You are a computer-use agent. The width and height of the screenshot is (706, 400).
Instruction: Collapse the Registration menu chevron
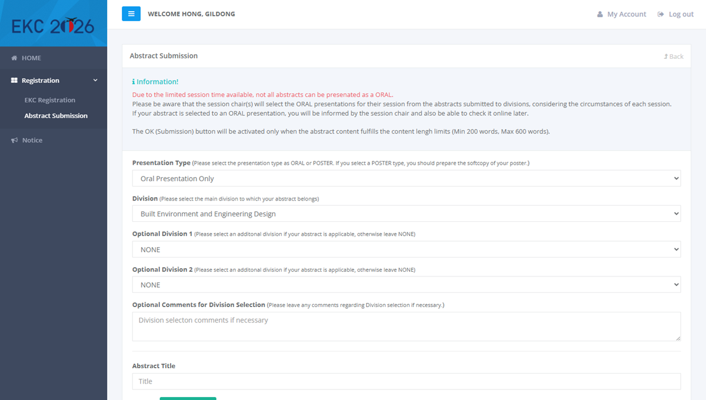(95, 81)
